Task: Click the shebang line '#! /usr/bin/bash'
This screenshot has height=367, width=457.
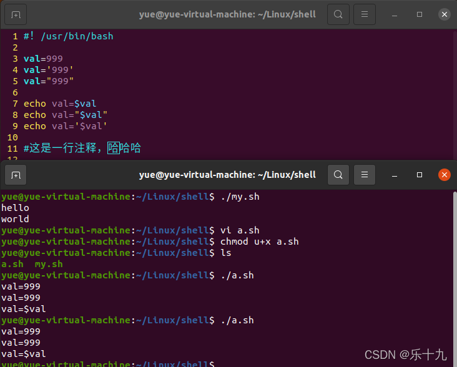Action: (x=69, y=36)
